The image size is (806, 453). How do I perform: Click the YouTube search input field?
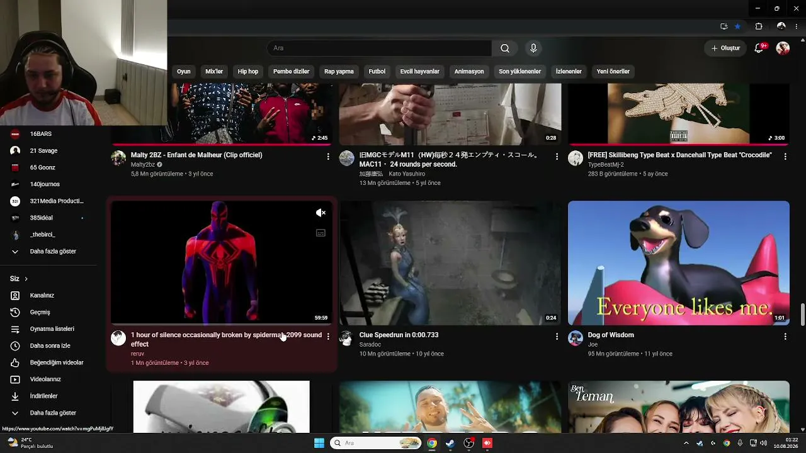tap(380, 48)
